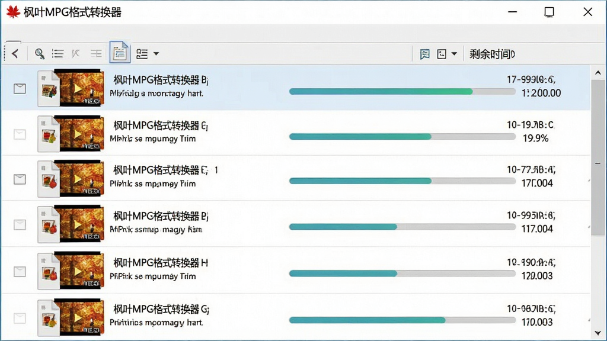Expand dropdown arrow next to picture icon
The width and height of the screenshot is (607, 341).
[454, 54]
